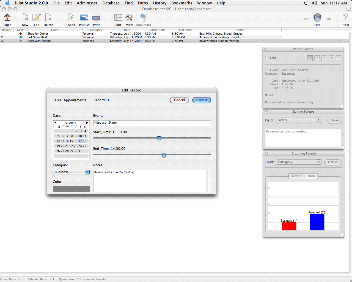This screenshot has height=282, width=352.
Task: Select the Shop for Dinner record row
Action: (x=141, y=34)
